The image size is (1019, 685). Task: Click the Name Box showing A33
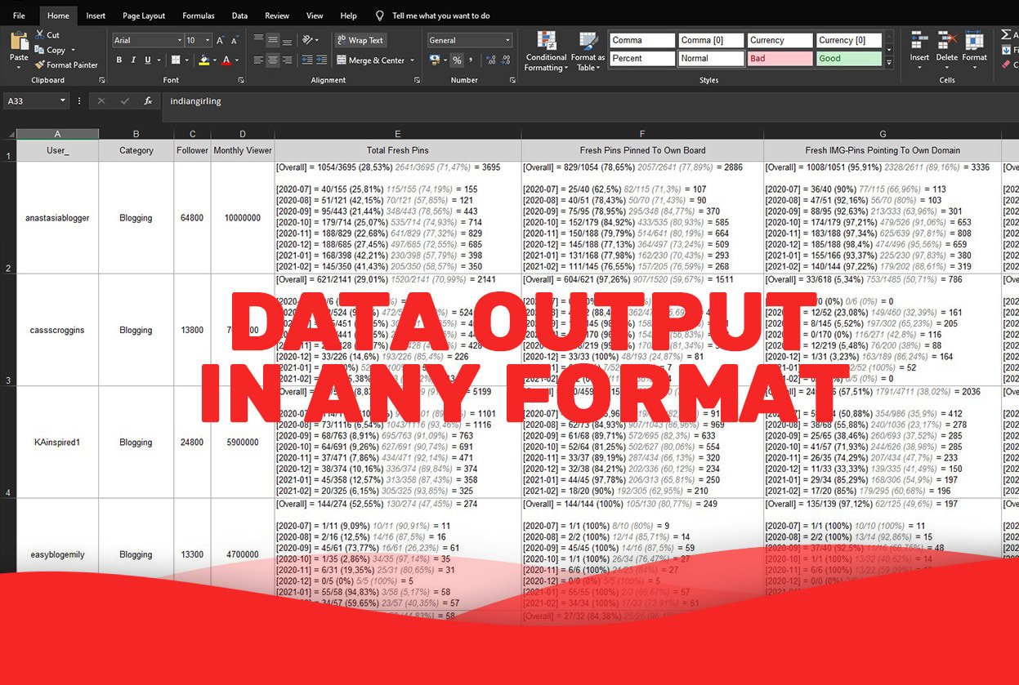(33, 101)
